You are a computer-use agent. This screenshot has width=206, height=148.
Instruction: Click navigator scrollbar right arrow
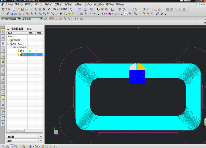[x=41, y=130]
